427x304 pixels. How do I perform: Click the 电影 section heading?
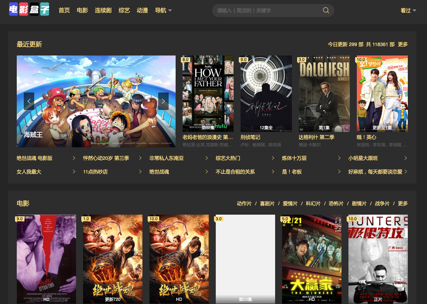tap(23, 203)
